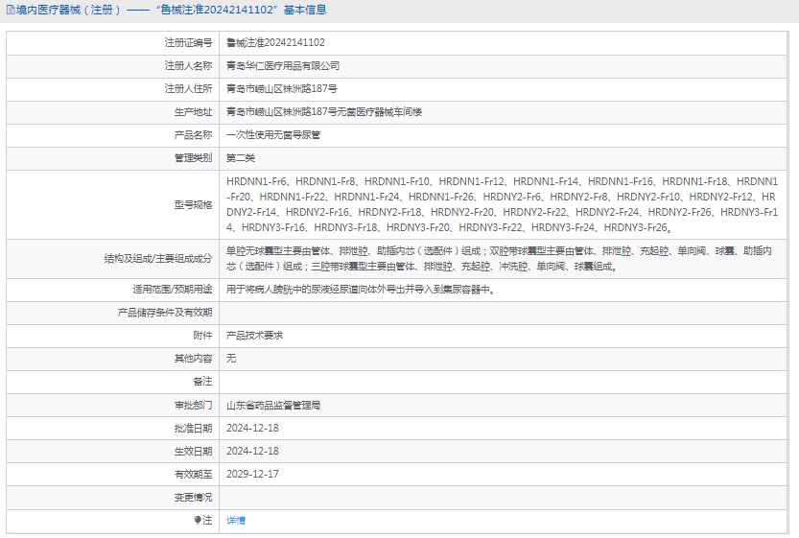The height and width of the screenshot is (538, 799).
Task: Click the 生效日期 row label
Action: point(193,451)
